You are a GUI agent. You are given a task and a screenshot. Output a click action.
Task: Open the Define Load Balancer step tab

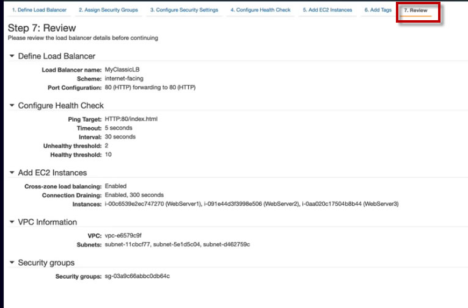point(39,10)
